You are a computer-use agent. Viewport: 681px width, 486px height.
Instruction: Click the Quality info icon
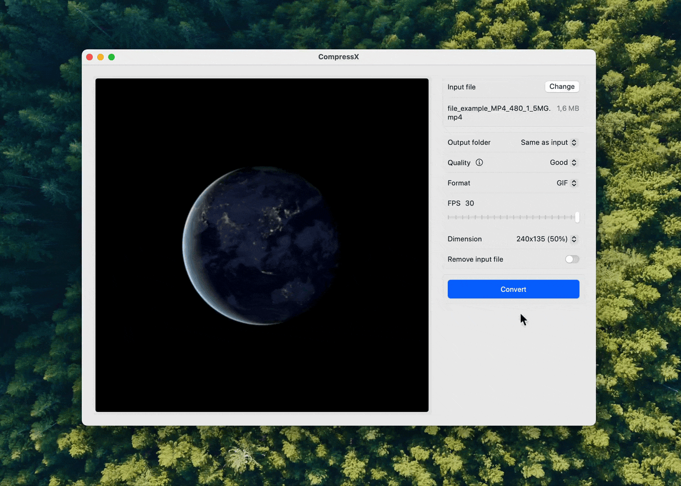(479, 162)
